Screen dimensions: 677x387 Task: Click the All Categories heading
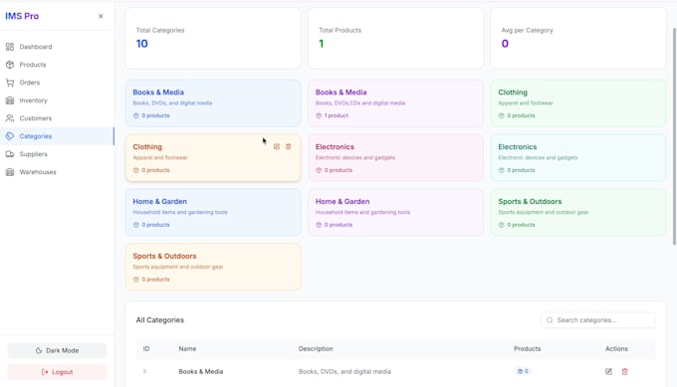(x=159, y=320)
